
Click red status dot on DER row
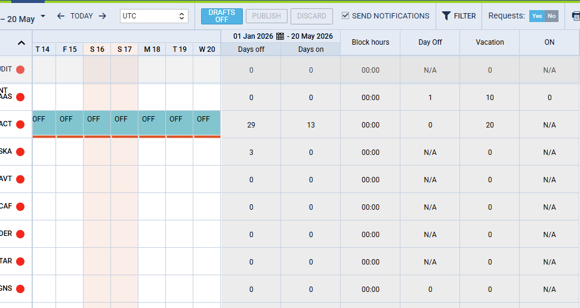tap(20, 234)
